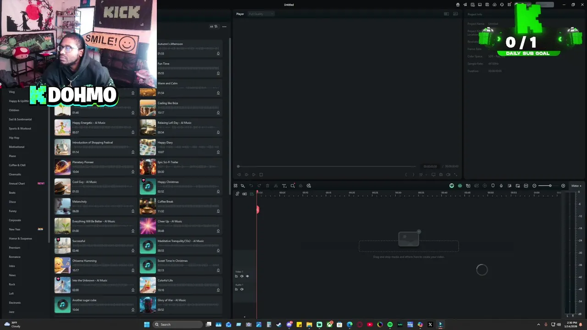The width and height of the screenshot is (587, 330).
Task: Click the Autumn's Afternoon track title
Action: pos(170,44)
